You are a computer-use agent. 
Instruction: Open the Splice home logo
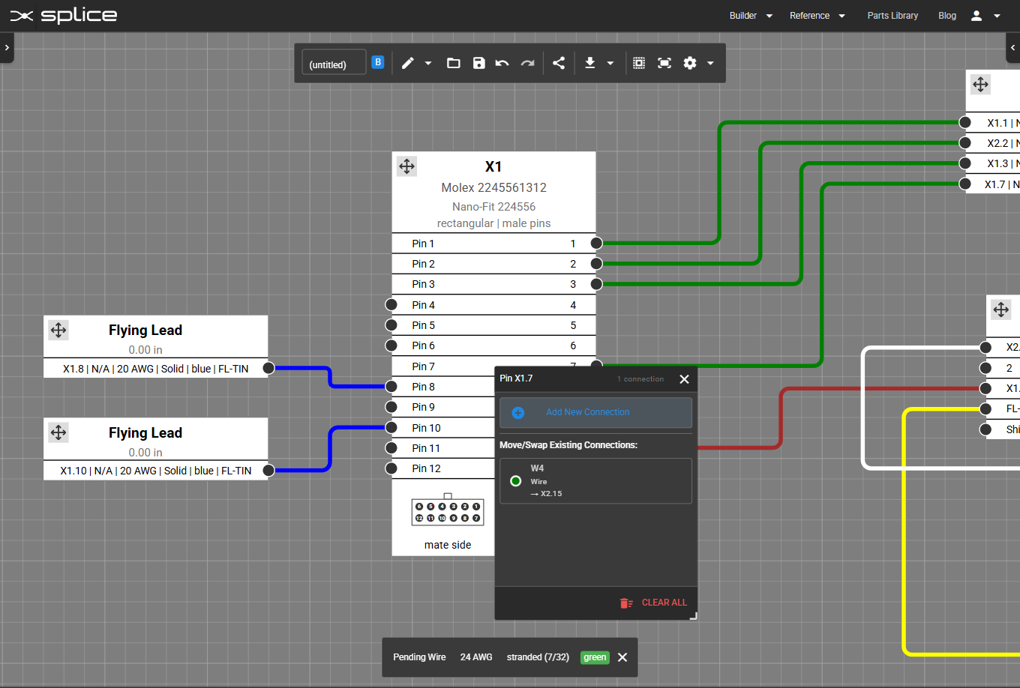tap(64, 15)
